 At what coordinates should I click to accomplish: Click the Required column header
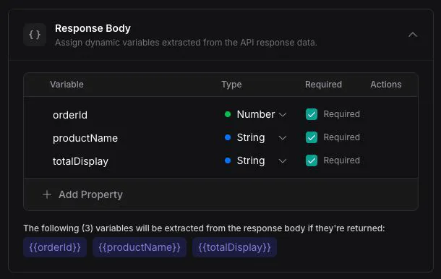[323, 85]
